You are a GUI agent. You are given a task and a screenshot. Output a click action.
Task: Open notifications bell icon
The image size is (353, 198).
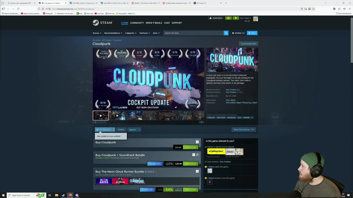[236, 18]
